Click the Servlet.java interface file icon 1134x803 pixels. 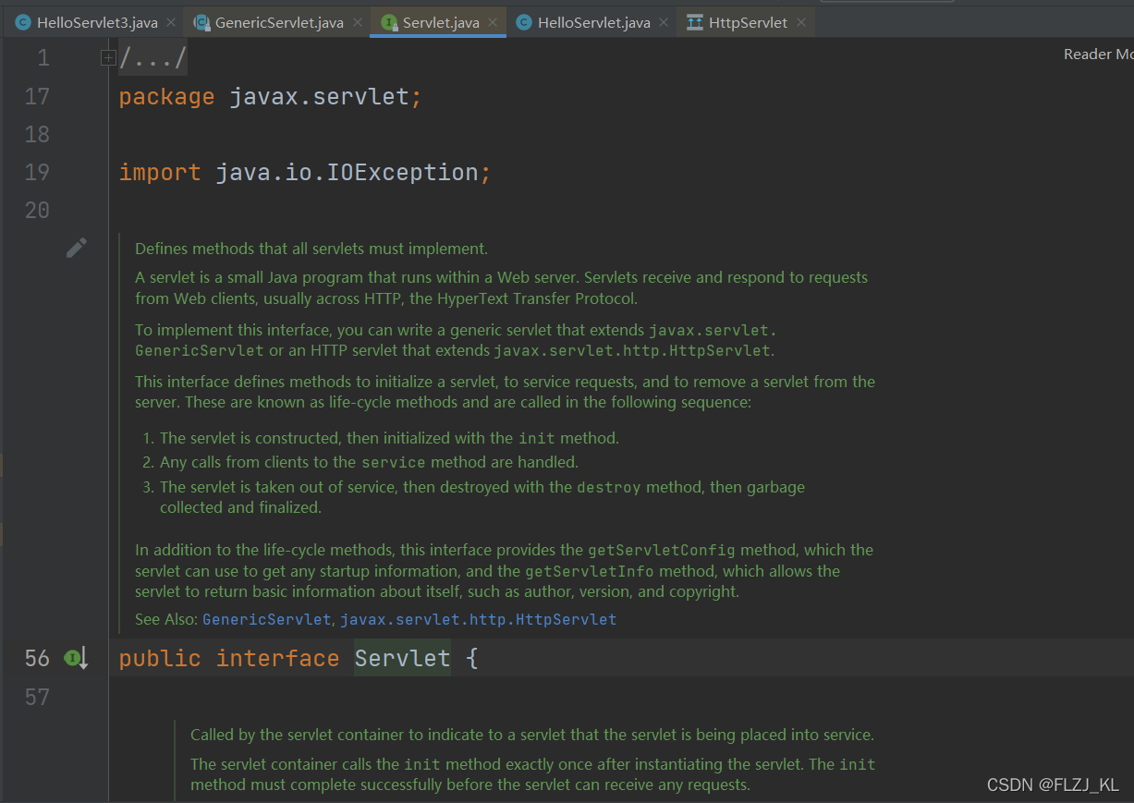389,22
